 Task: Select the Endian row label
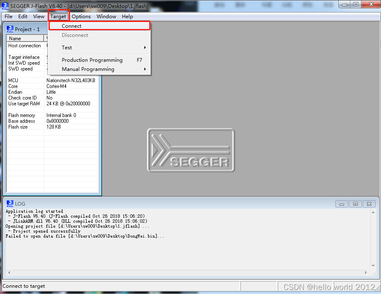coord(15,92)
